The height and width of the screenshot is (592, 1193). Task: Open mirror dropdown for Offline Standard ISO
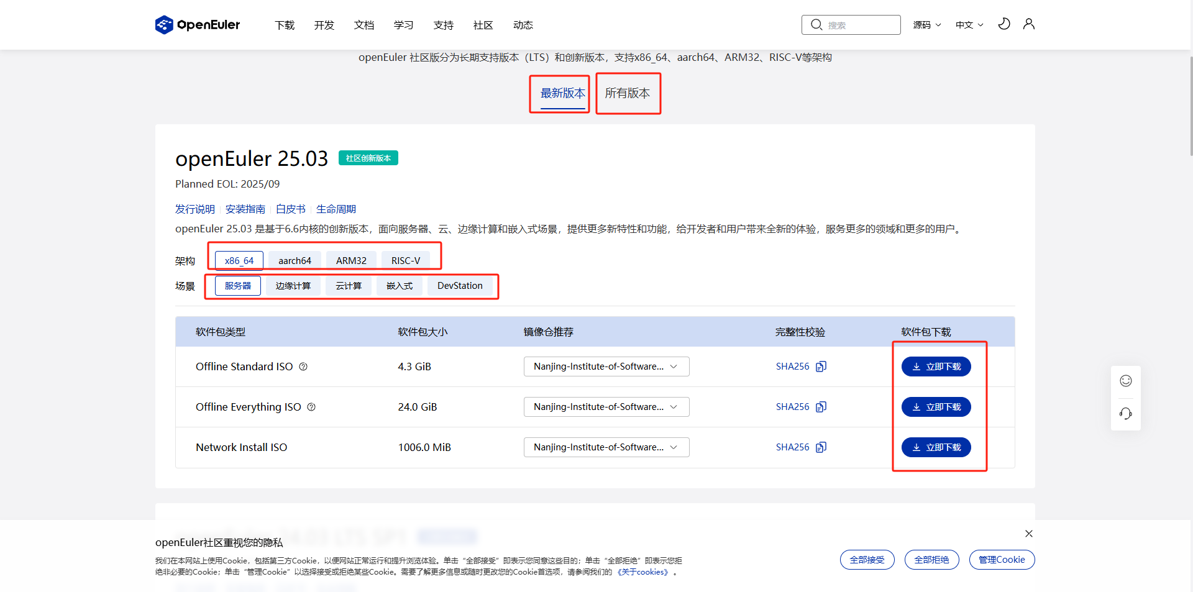pos(606,367)
